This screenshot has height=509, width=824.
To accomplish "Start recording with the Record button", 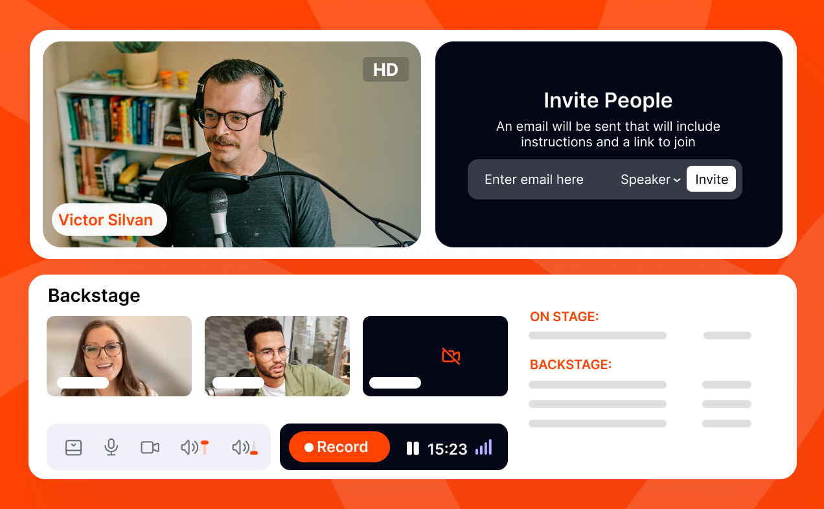I will [339, 447].
